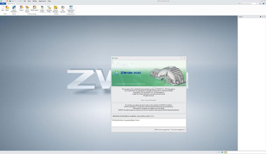Launch the File Separator utility
266x154 pixels.
point(63,9)
